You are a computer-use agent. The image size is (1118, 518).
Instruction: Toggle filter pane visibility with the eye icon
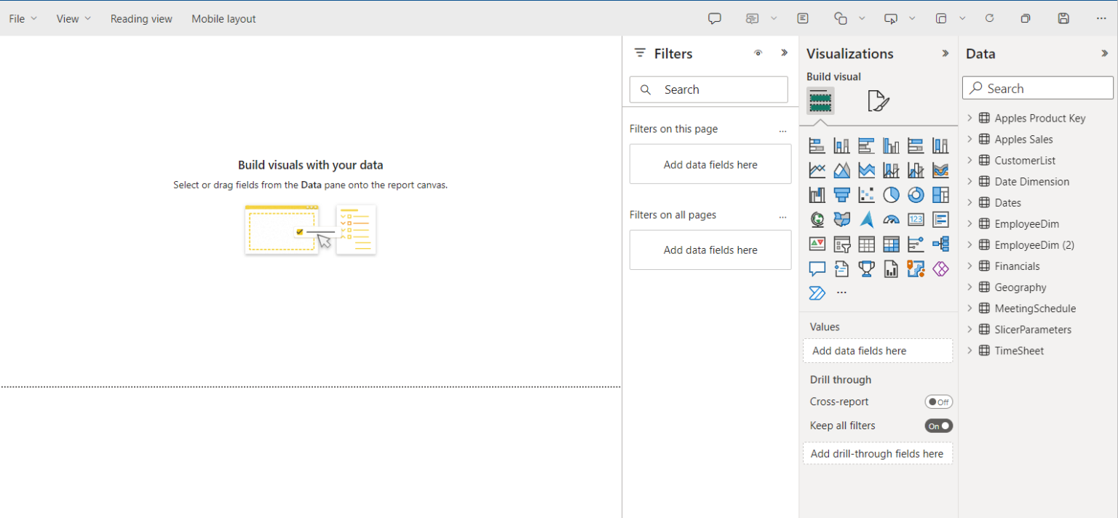coord(758,52)
